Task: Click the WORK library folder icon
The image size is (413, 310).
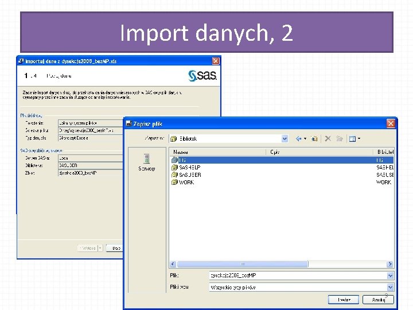Action: pyautogui.click(x=174, y=182)
